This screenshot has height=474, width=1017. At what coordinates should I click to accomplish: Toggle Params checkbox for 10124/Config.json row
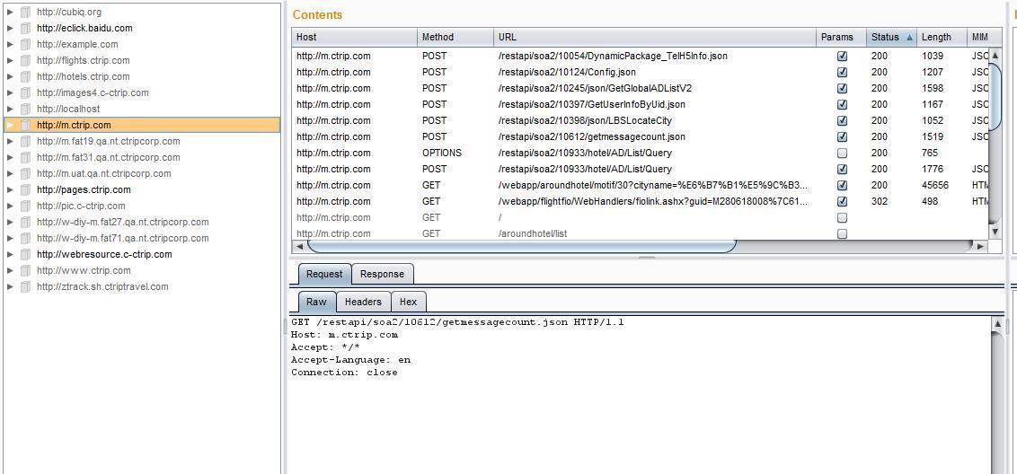pyautogui.click(x=842, y=72)
